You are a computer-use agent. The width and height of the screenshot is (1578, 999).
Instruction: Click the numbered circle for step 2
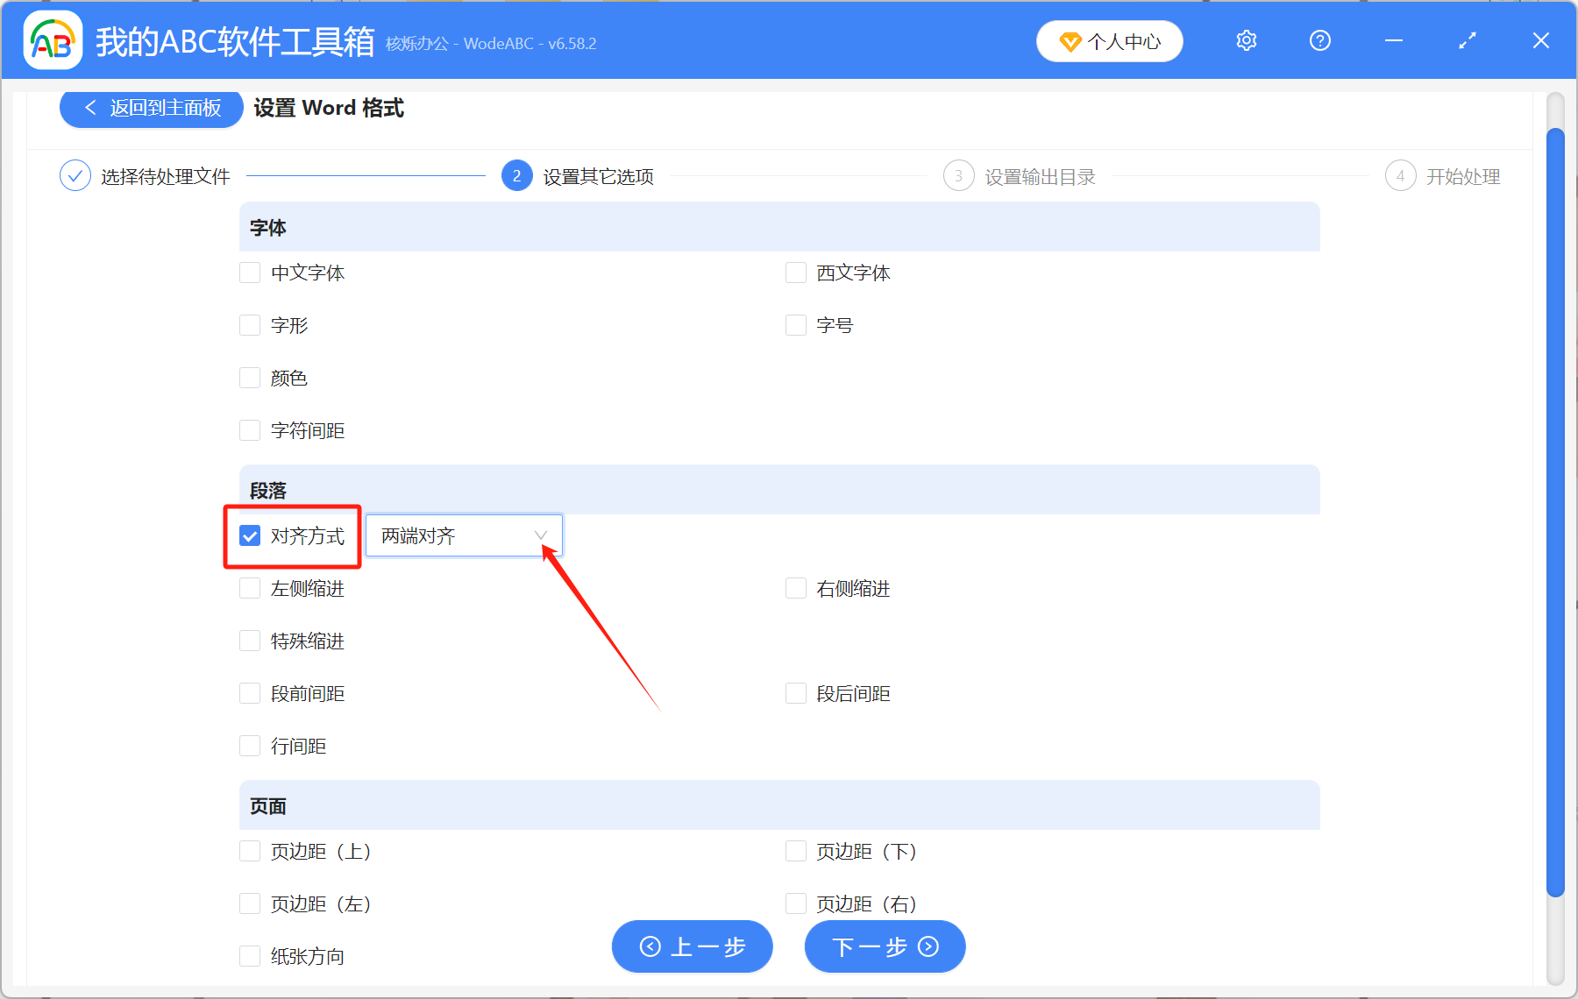point(516,175)
